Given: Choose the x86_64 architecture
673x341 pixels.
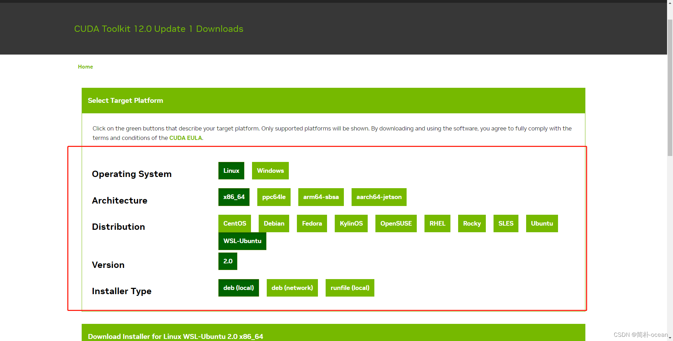Looking at the screenshot, I should [234, 197].
